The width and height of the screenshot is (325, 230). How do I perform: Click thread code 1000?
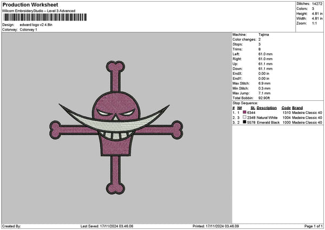[287, 123]
